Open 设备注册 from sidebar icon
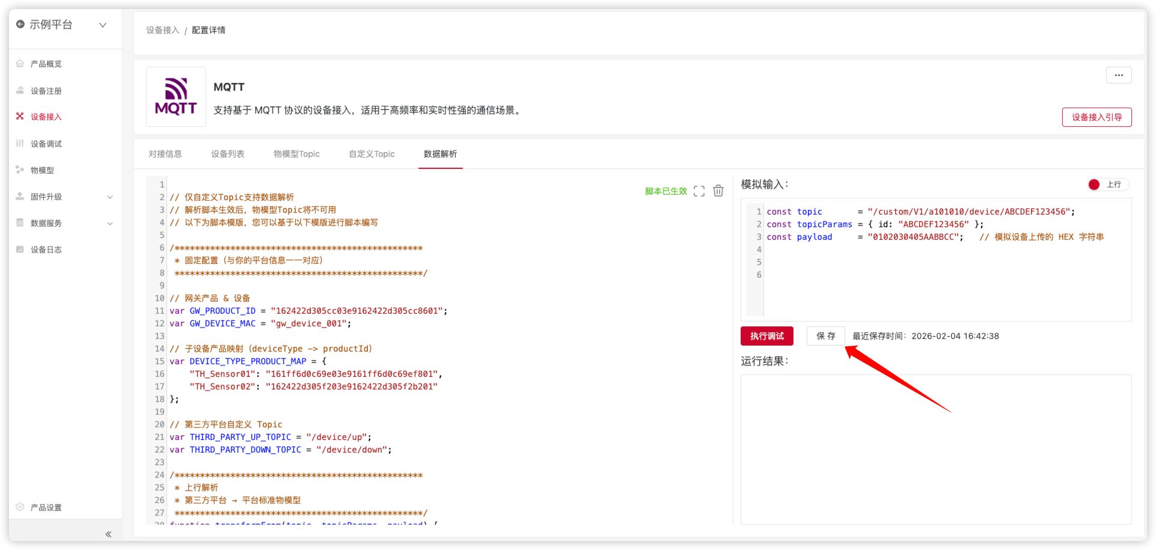The height and width of the screenshot is (550, 1156). [20, 91]
